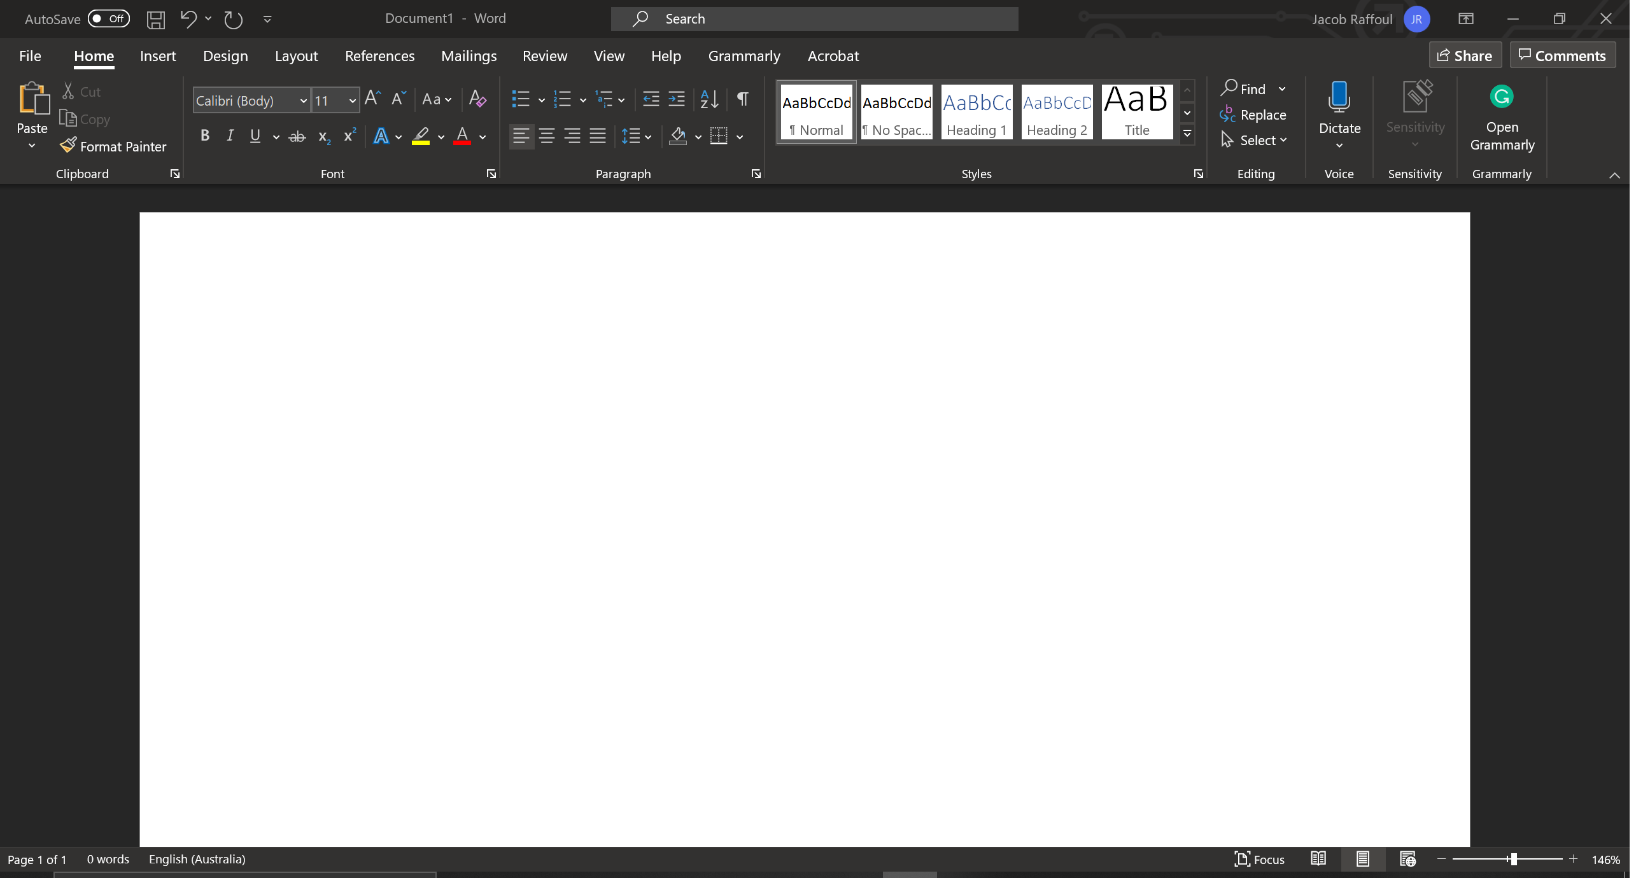Viewport: 1636px width, 878px height.
Task: Click the Save icon in the title bar
Action: point(156,19)
